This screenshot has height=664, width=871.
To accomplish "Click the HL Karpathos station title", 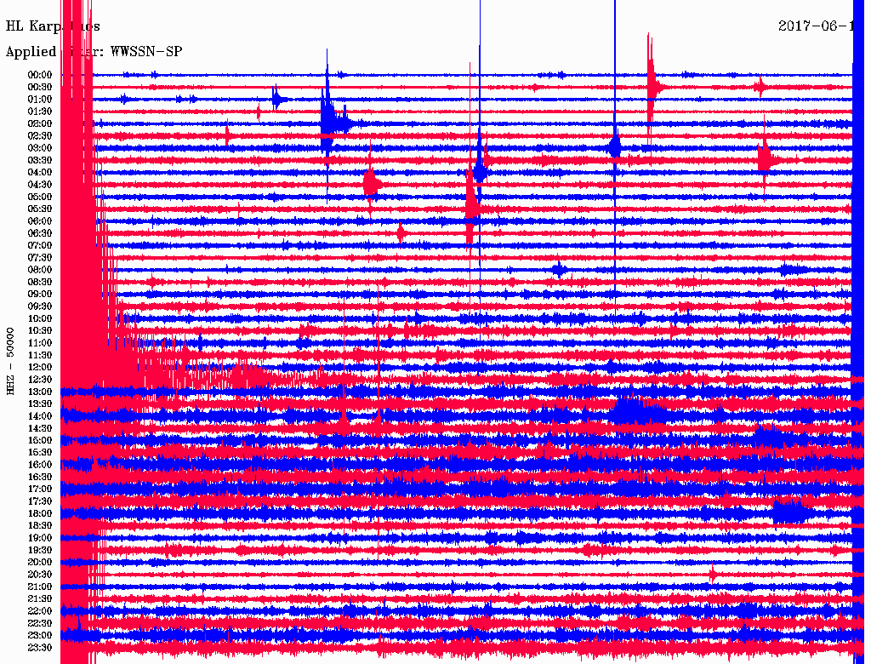I will tap(53, 26).
